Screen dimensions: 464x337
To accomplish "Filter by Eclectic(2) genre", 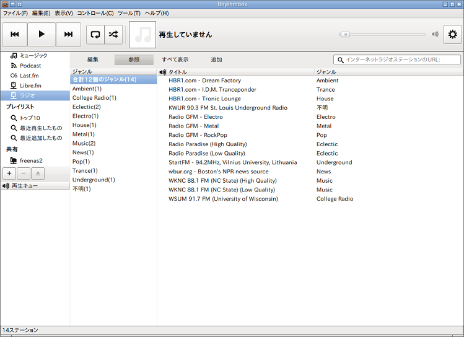I will coord(113,107).
